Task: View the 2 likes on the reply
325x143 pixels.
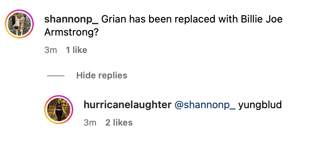Action: pyautogui.click(x=119, y=123)
